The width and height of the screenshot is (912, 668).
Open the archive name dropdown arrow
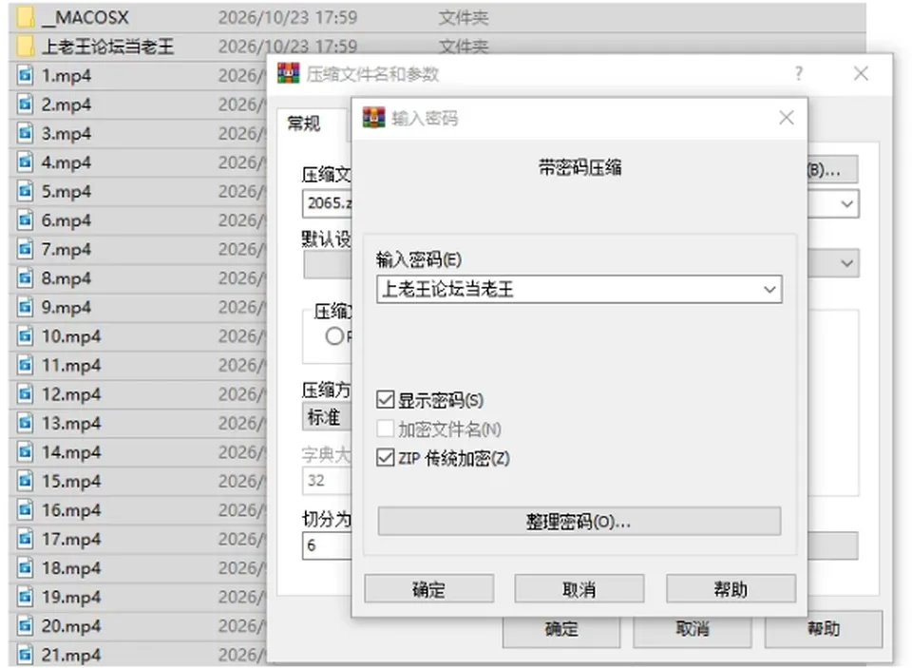[846, 204]
